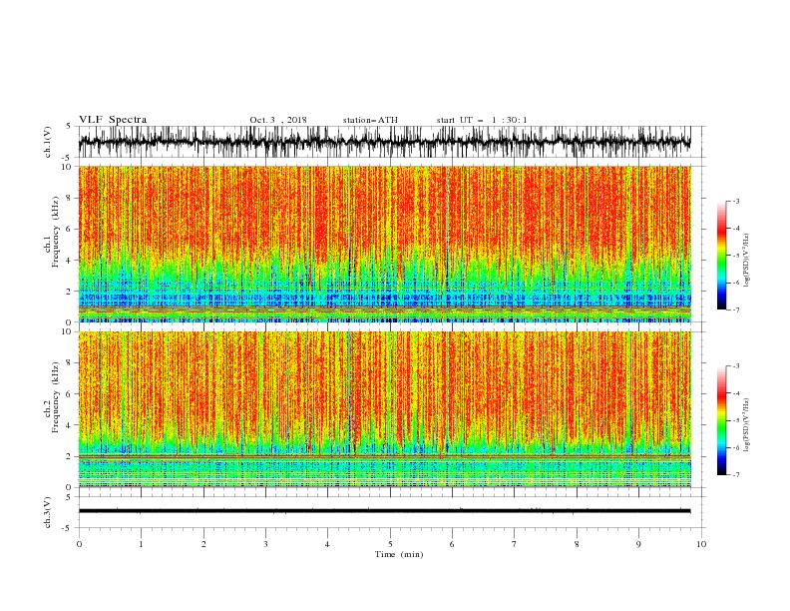Image resolution: width=790 pixels, height=611 pixels.
Task: Click time axis tick label "3"
Action: [265, 544]
